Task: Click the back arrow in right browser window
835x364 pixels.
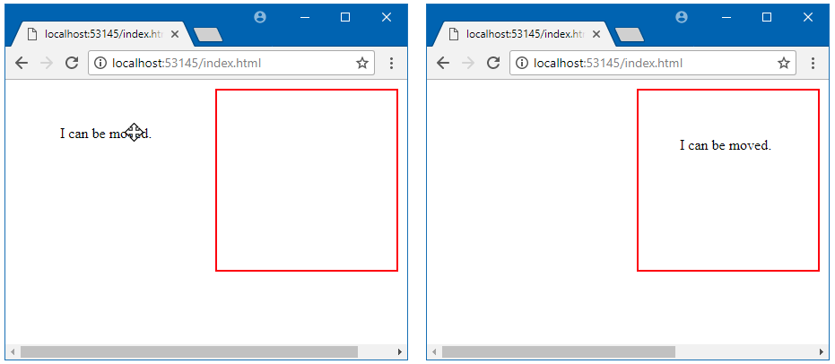Action: [443, 64]
